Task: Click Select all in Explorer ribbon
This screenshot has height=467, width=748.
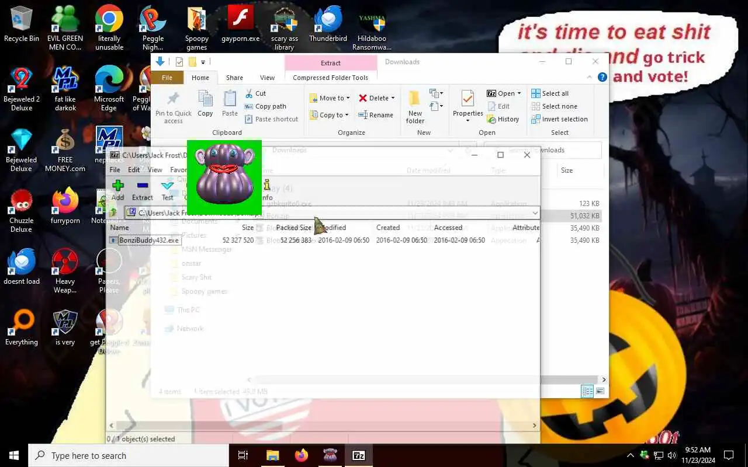Action: [x=549, y=93]
